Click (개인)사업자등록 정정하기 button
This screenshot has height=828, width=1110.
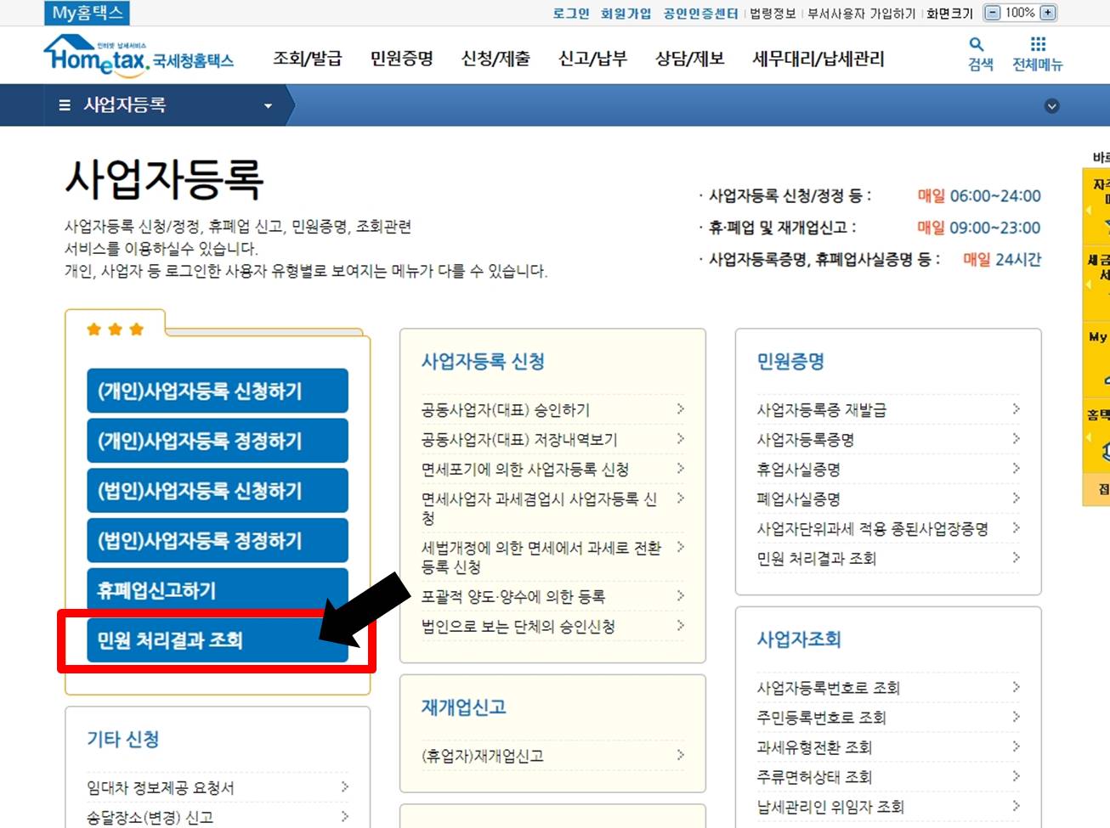tap(218, 441)
